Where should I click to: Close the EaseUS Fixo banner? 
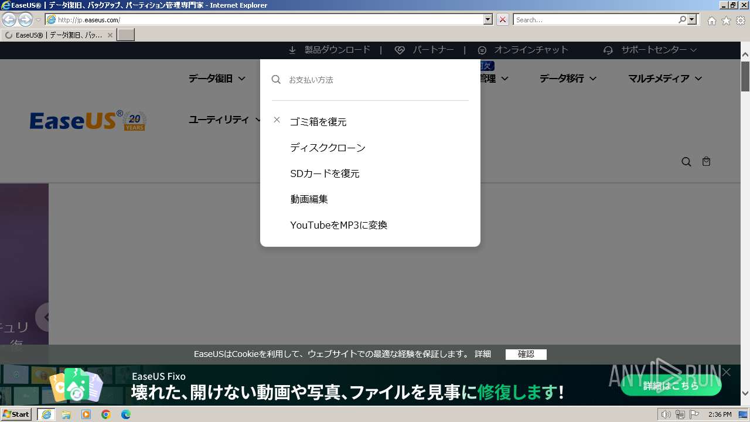pyautogui.click(x=727, y=372)
